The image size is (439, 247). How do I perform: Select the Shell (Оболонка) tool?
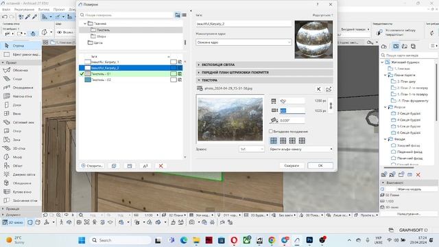21,70
